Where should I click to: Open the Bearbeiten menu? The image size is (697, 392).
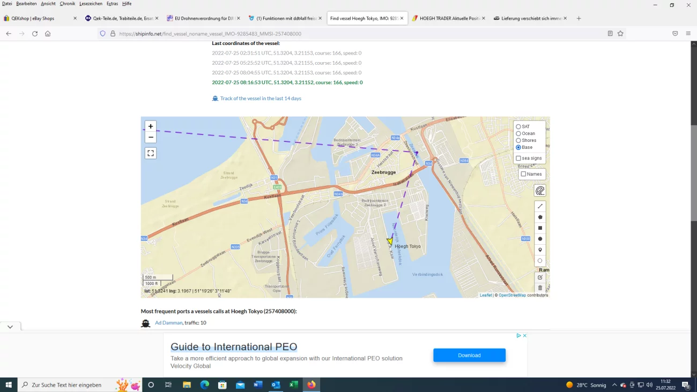click(26, 4)
